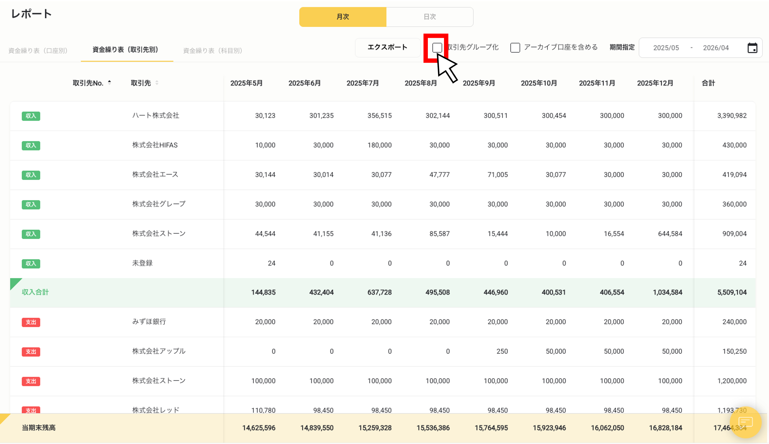Select 資金繰り表（取引先別）tab
The width and height of the screenshot is (769, 444).
tap(126, 50)
